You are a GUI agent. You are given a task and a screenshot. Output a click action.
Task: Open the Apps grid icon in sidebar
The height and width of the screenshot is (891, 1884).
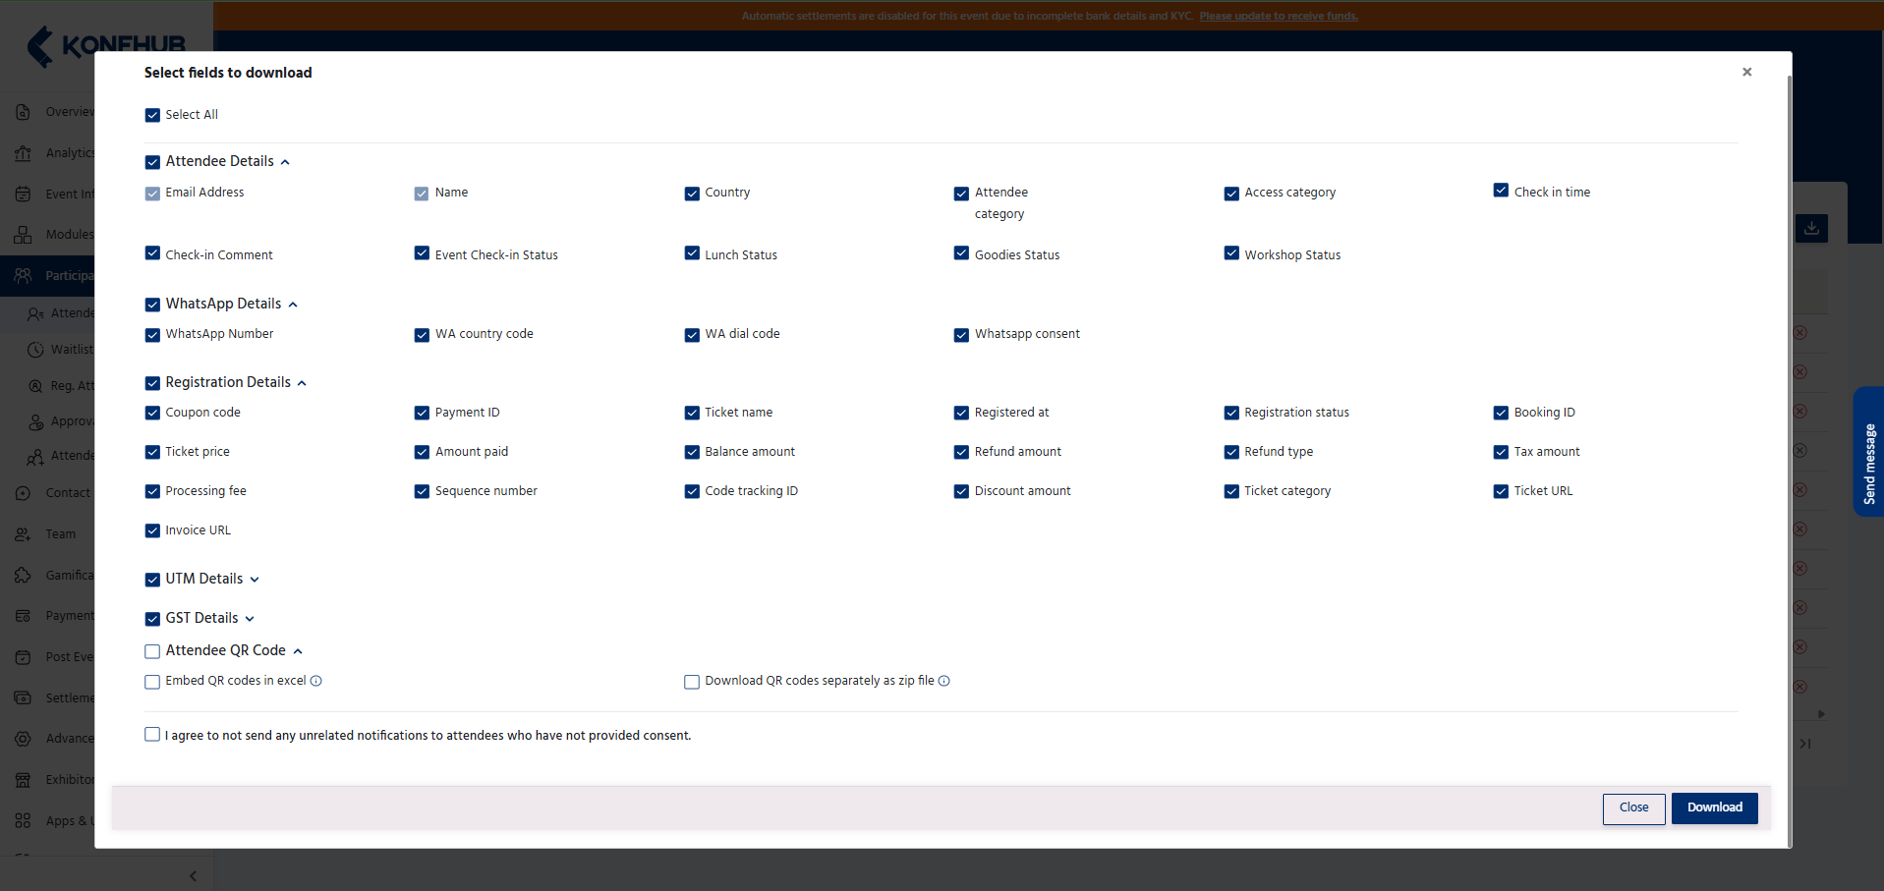[24, 821]
